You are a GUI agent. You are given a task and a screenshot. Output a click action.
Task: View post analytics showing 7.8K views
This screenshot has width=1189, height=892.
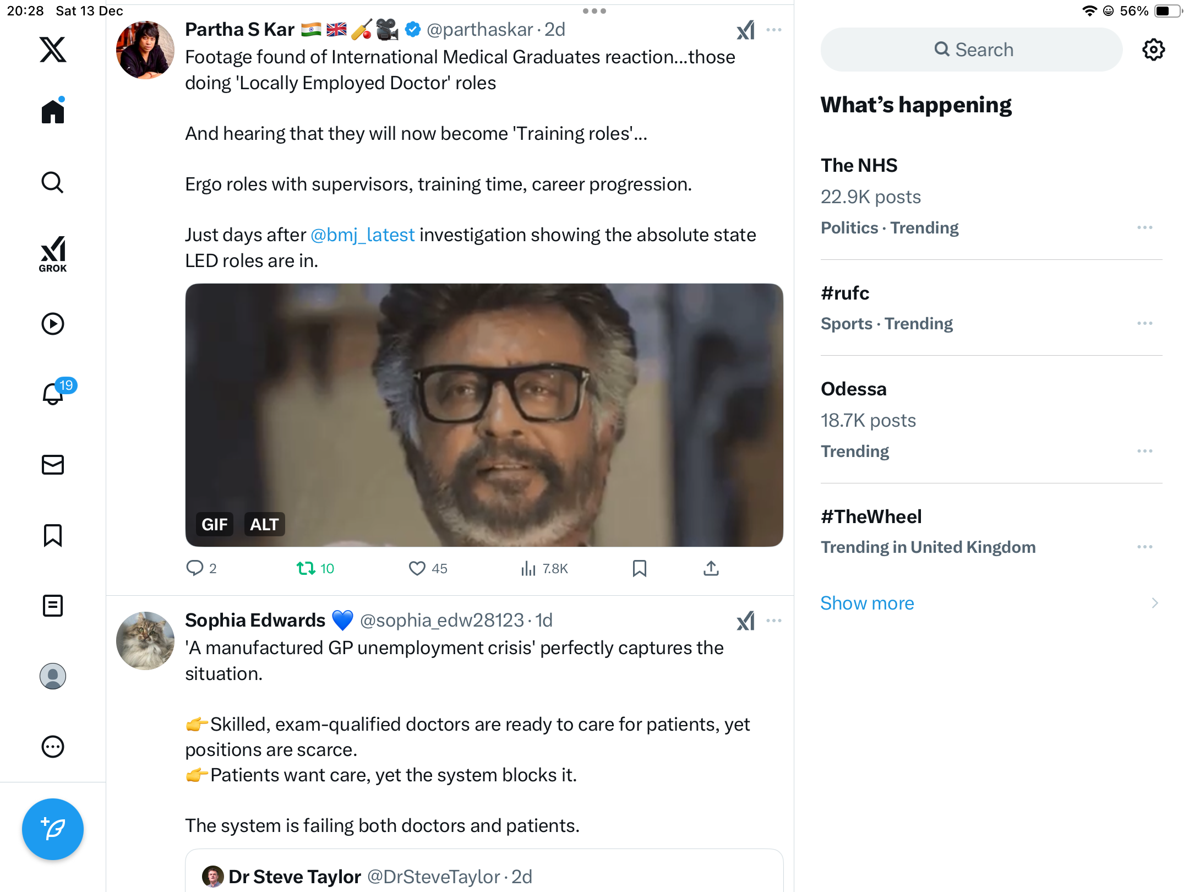(x=544, y=568)
